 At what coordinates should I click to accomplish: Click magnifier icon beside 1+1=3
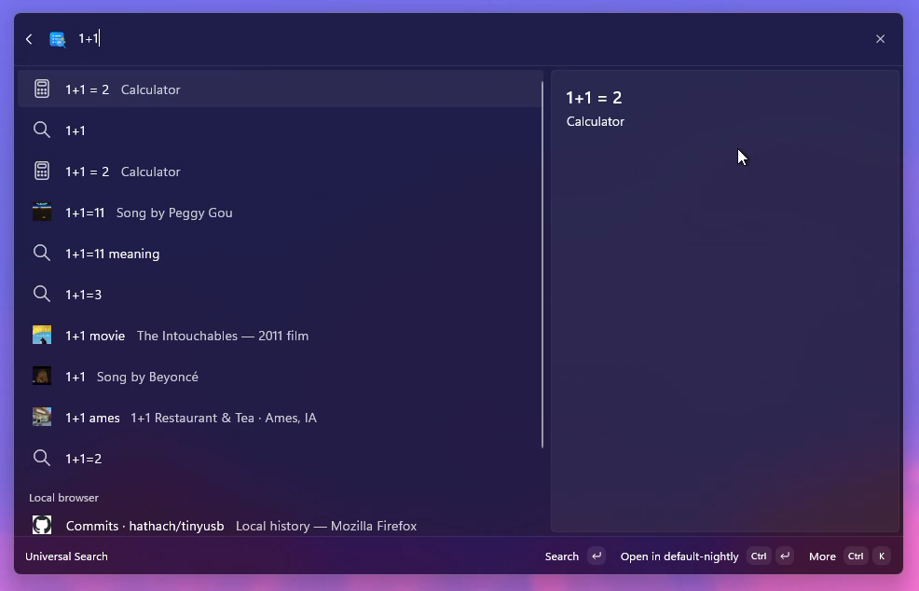pyautogui.click(x=42, y=294)
